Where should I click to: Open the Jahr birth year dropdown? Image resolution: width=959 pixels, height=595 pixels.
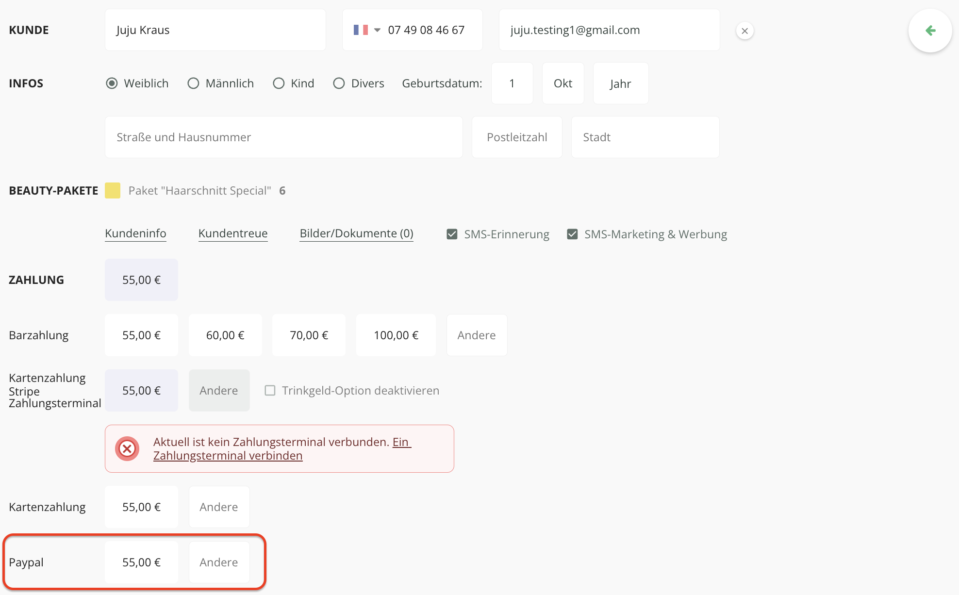[x=620, y=83]
